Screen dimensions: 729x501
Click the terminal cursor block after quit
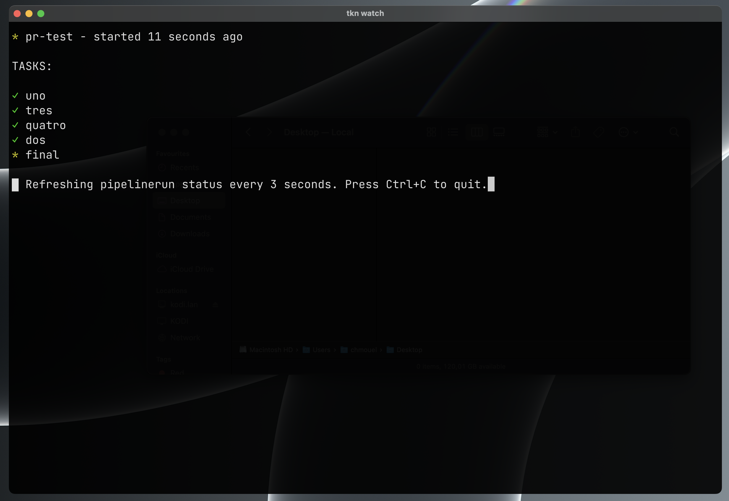pyautogui.click(x=491, y=184)
